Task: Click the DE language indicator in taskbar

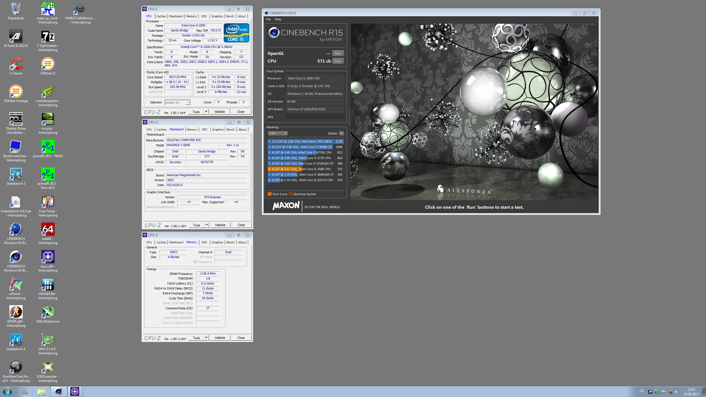Action: [x=641, y=391]
